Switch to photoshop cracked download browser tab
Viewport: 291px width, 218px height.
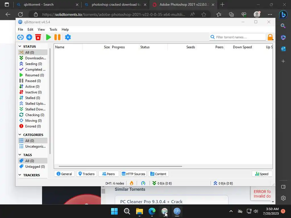115,5
